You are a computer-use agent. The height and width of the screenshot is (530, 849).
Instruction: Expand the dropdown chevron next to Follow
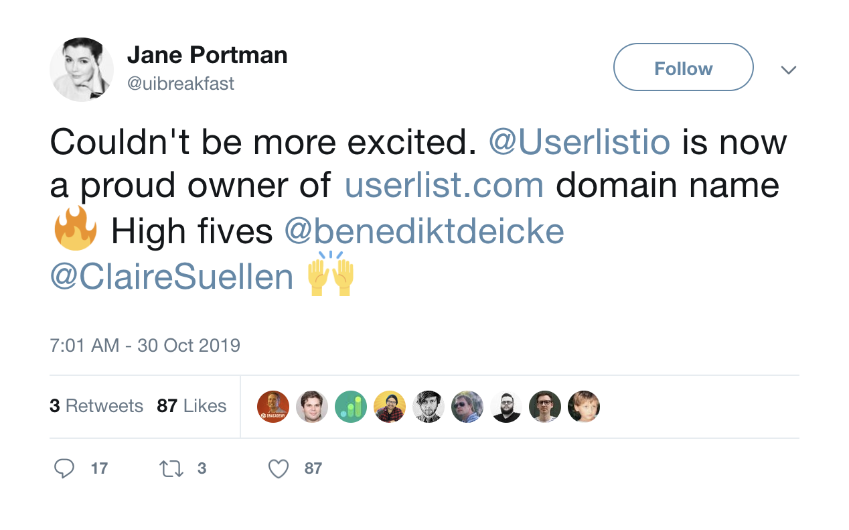click(789, 70)
